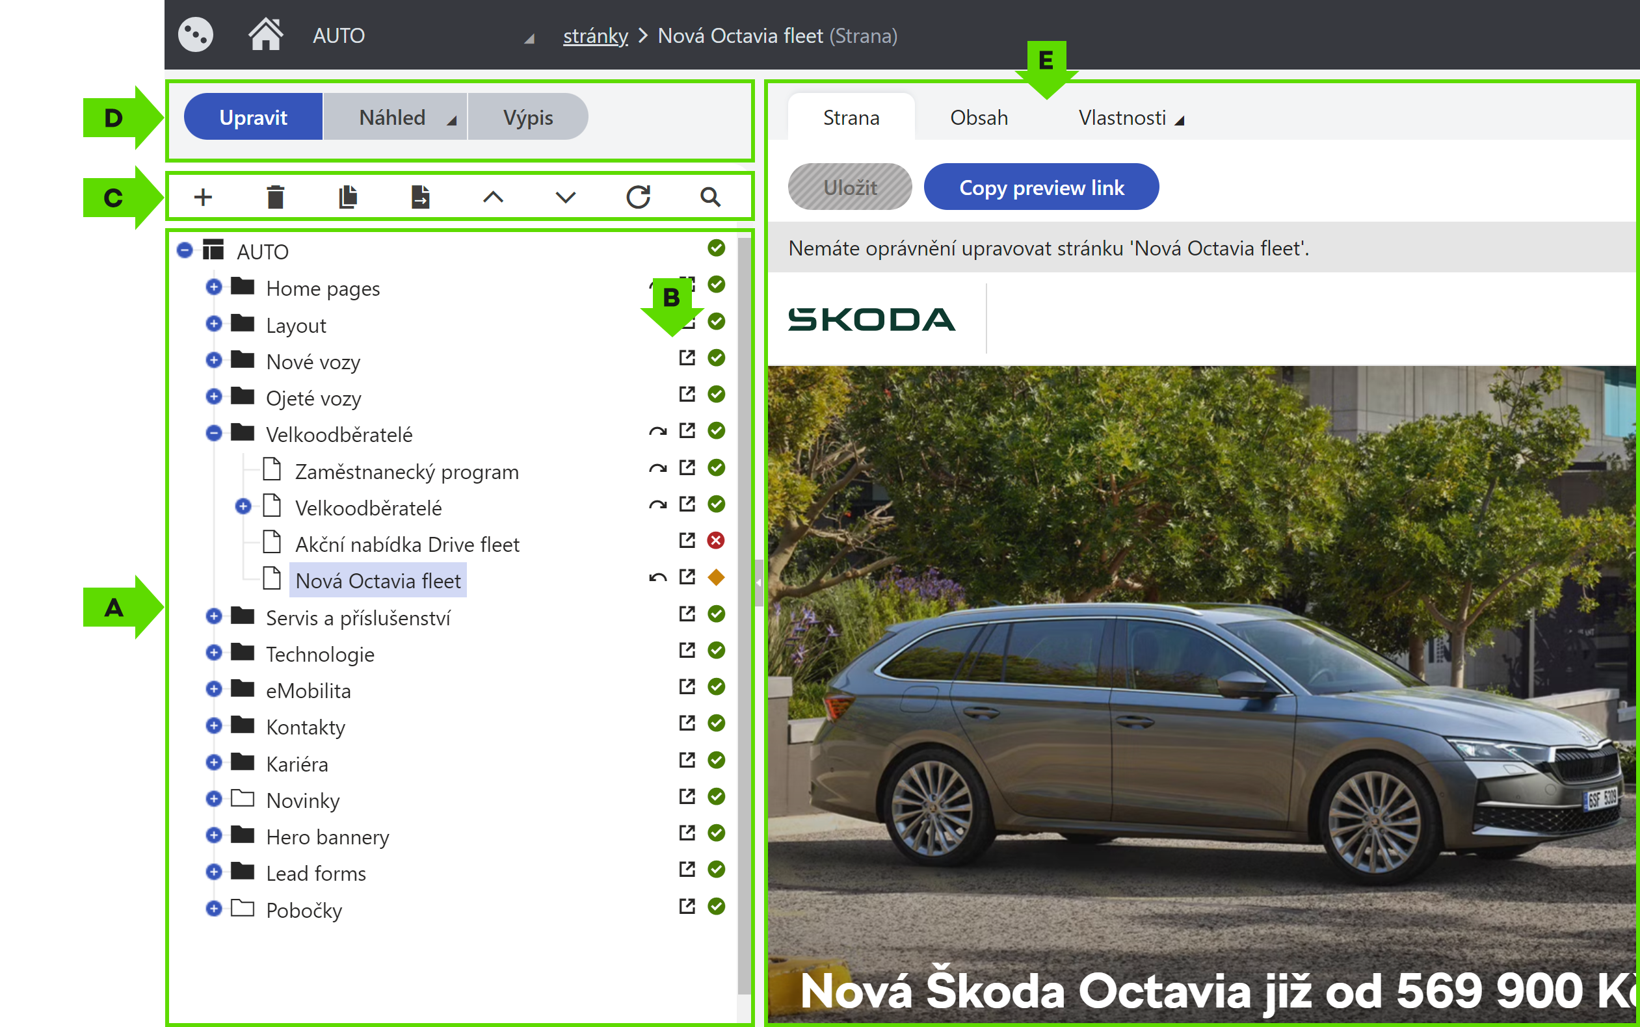
Task: Click the Copy preview link button
Action: coord(1041,187)
